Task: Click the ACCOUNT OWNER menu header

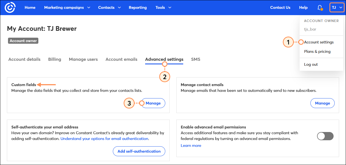Action: tap(321, 21)
